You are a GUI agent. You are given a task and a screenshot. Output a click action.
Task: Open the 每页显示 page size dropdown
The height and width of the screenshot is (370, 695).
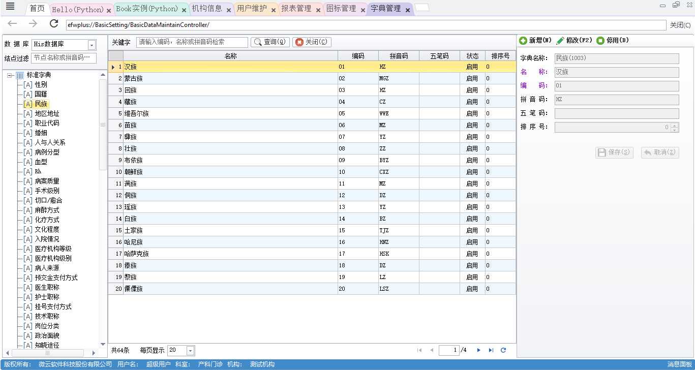tap(190, 350)
